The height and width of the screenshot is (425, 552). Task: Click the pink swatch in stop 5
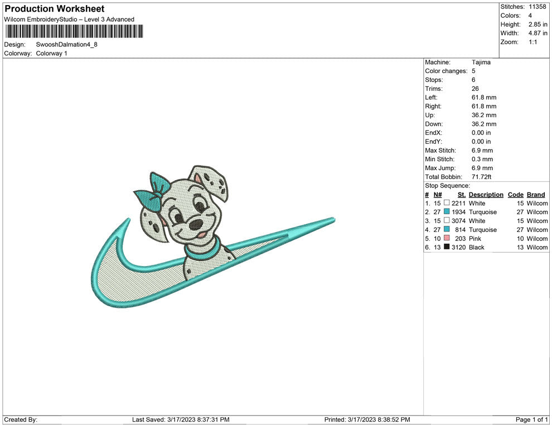[x=447, y=238]
